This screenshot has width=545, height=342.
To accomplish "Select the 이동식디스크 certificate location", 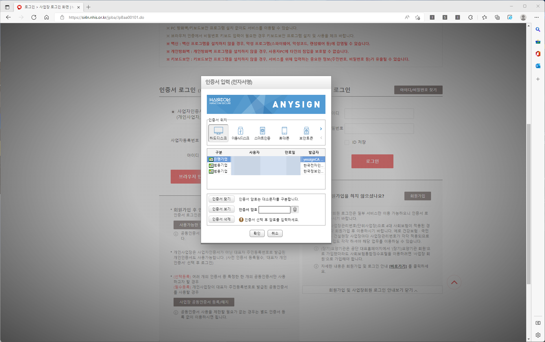I will 240,133.
